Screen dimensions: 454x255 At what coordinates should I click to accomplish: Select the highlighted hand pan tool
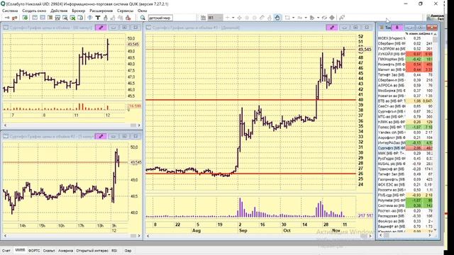pyautogui.click(x=277, y=18)
